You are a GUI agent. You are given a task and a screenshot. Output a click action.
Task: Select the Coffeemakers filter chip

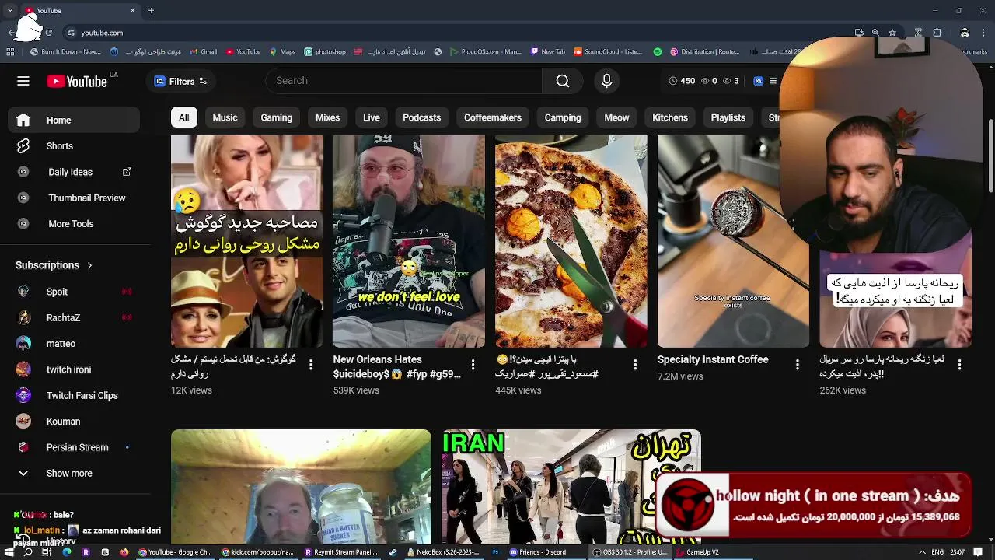(492, 117)
